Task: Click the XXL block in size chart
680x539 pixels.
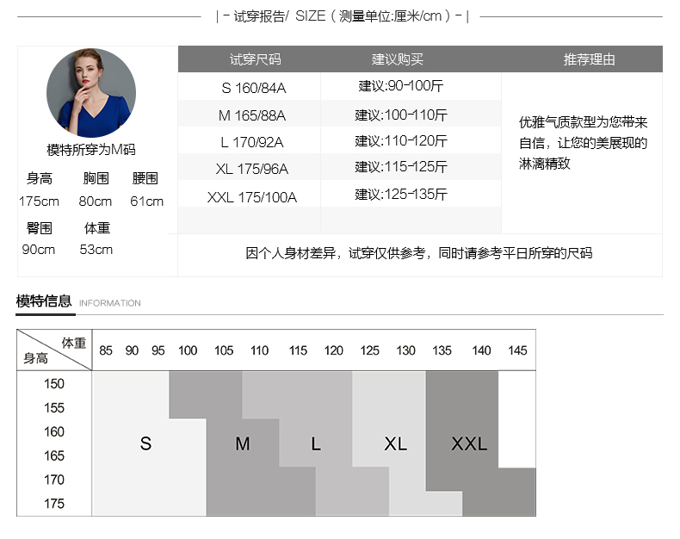Action: [x=469, y=444]
